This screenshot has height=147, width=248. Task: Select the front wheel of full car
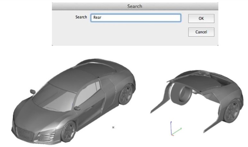69,130
